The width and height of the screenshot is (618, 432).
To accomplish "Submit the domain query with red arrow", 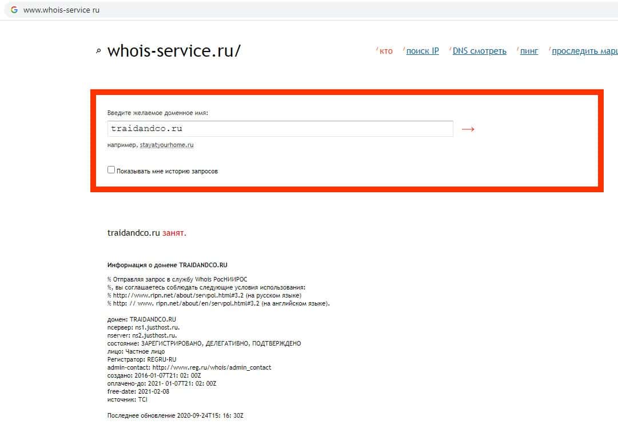I will [x=468, y=129].
